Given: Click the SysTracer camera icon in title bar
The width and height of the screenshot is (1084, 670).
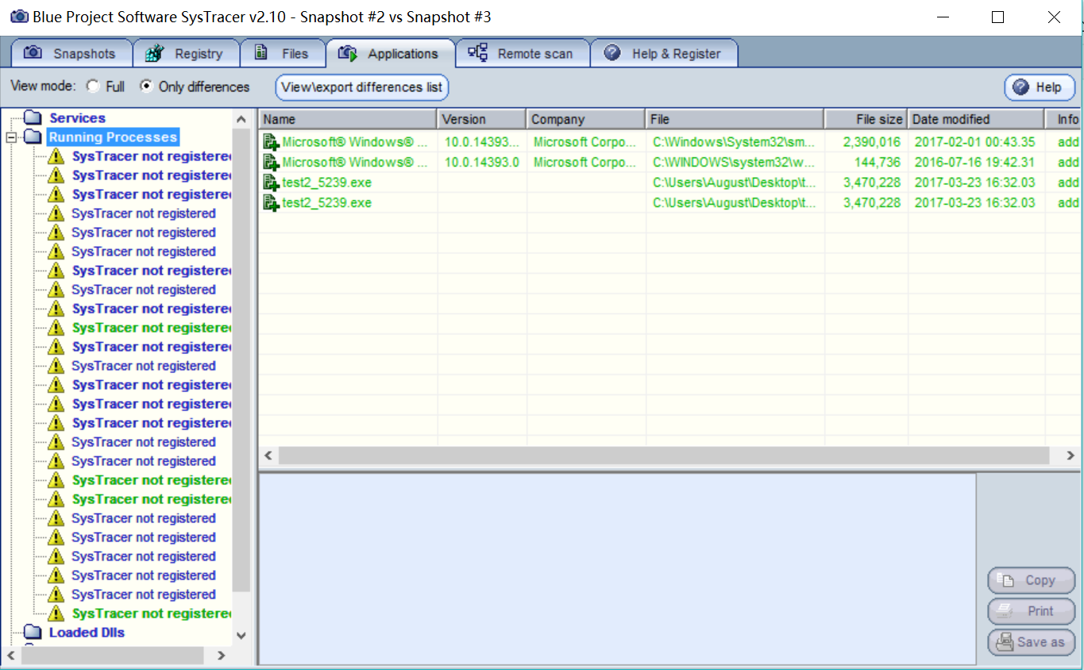Looking at the screenshot, I should pyautogui.click(x=19, y=17).
